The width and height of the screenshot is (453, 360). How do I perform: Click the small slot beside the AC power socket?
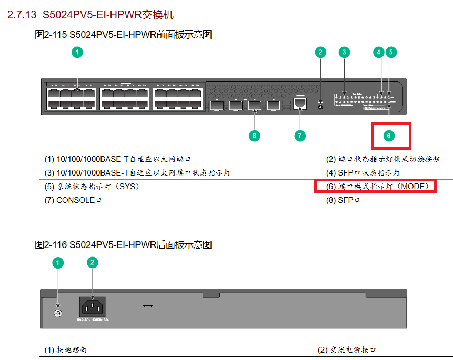coord(148,306)
